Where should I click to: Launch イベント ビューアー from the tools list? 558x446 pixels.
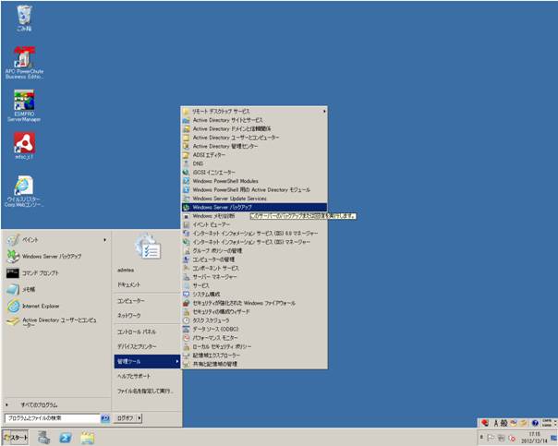212,224
